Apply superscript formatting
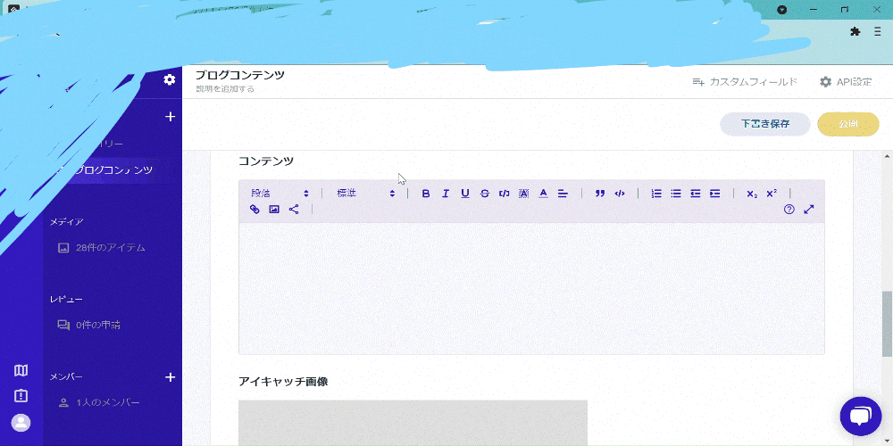The image size is (893, 446). tap(772, 194)
